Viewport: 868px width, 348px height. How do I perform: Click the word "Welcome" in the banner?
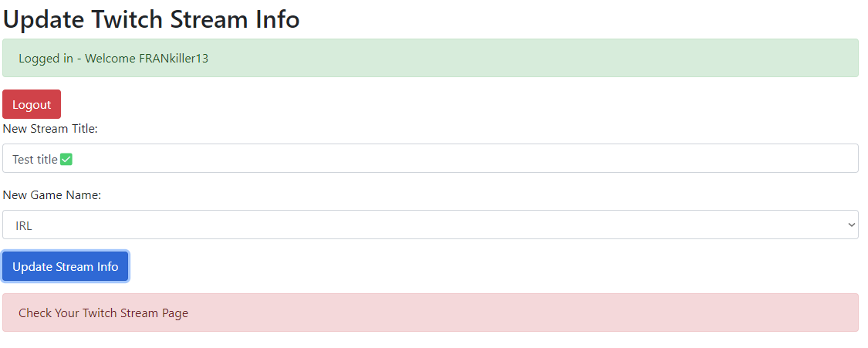click(110, 59)
